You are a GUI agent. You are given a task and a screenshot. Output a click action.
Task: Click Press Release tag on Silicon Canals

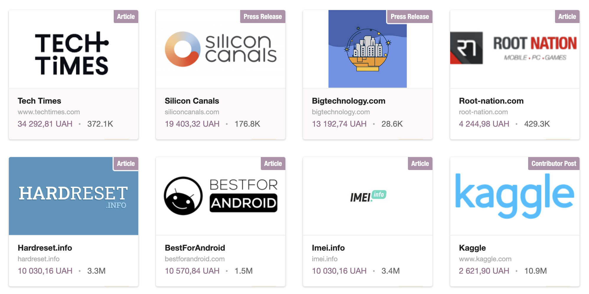click(x=263, y=17)
